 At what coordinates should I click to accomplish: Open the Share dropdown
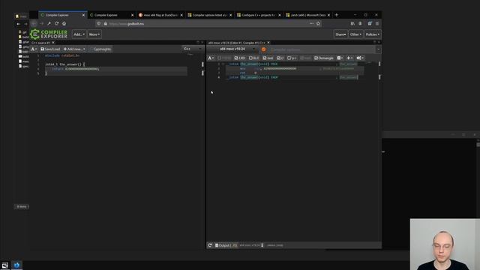[x=340, y=34]
